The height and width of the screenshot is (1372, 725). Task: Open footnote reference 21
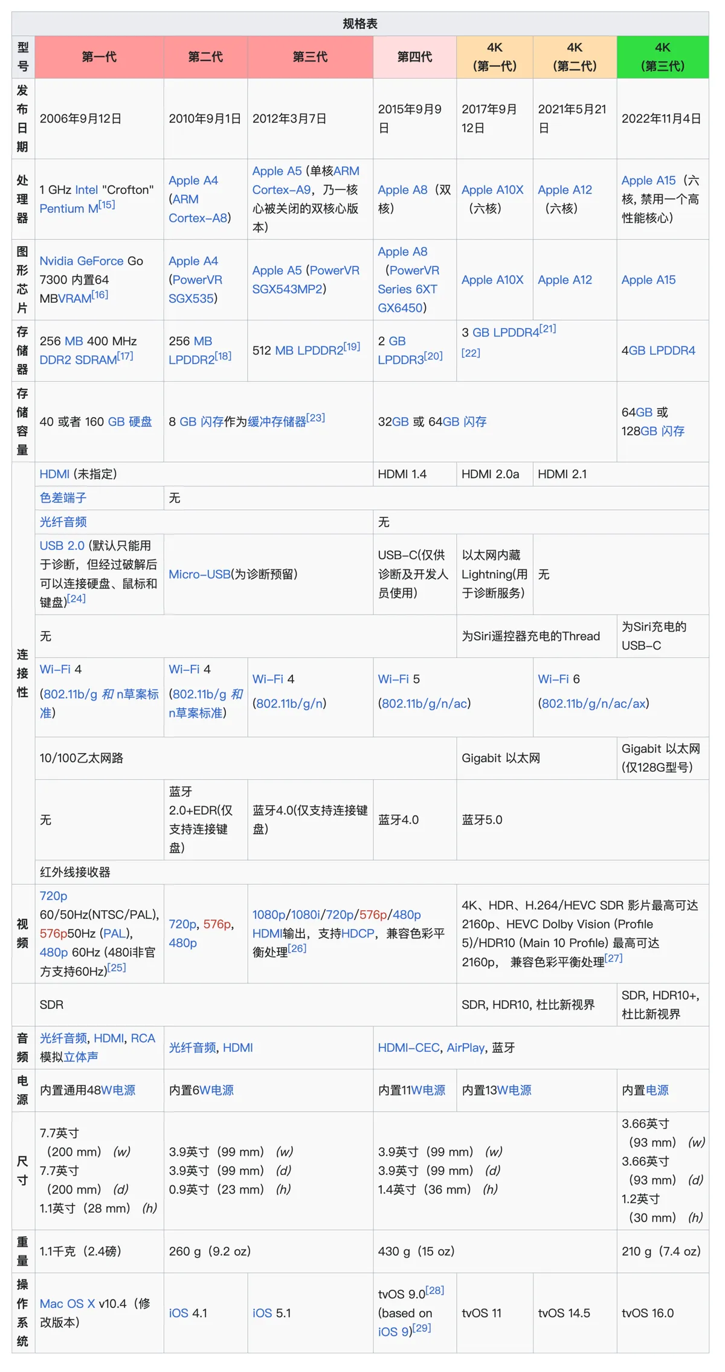pyautogui.click(x=547, y=329)
